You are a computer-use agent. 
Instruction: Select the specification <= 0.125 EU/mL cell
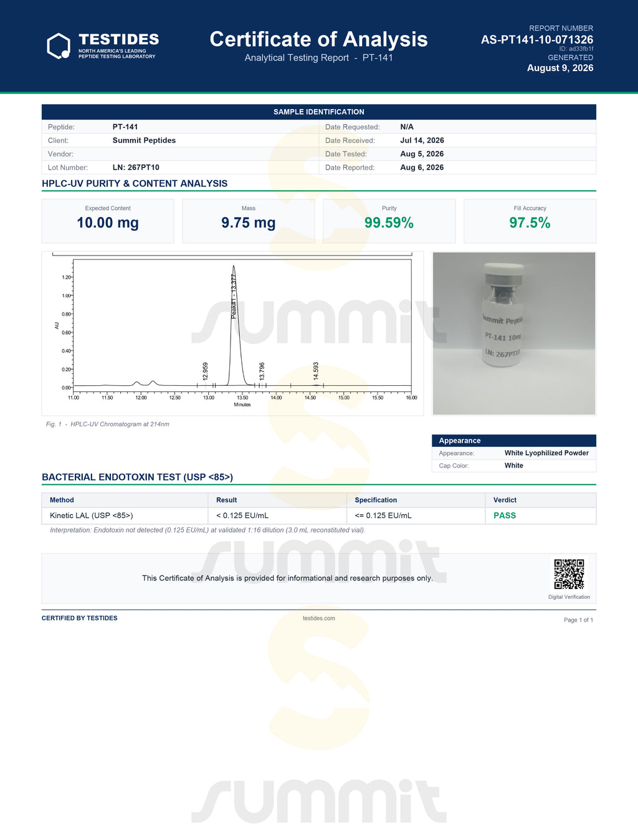[x=416, y=516]
